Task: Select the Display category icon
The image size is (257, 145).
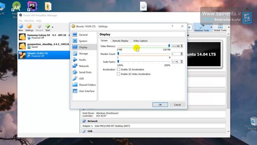Action: (75, 47)
